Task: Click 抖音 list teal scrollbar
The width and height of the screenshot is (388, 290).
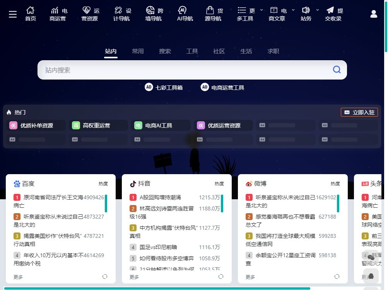Action: [222, 204]
